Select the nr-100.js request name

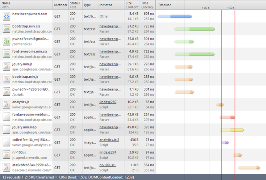coord(19,152)
